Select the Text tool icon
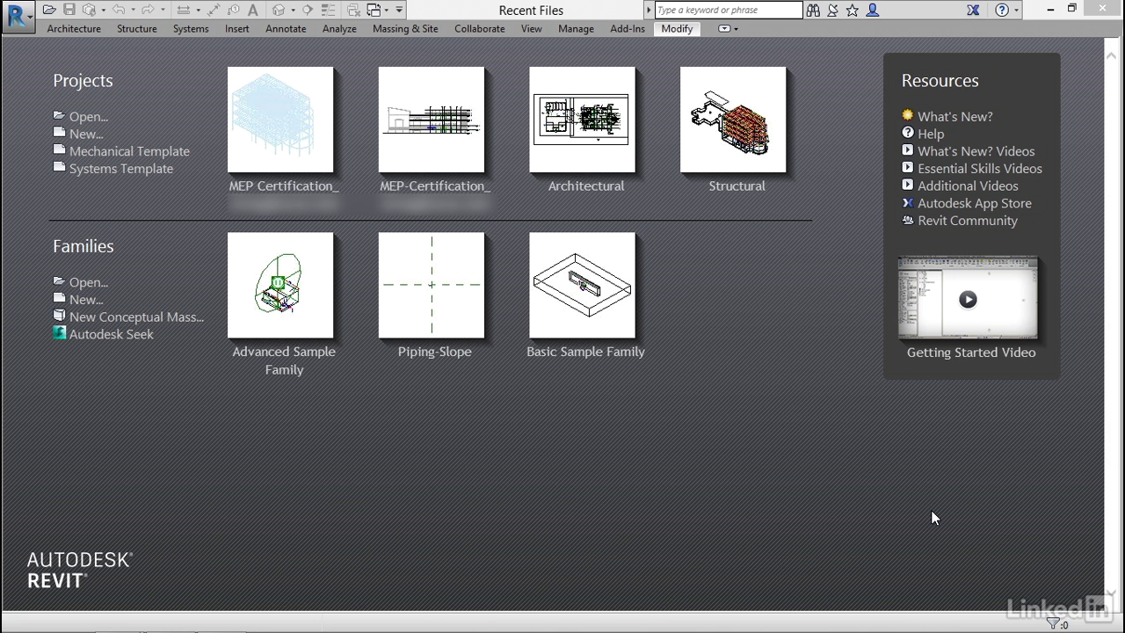The width and height of the screenshot is (1125, 633). click(253, 10)
